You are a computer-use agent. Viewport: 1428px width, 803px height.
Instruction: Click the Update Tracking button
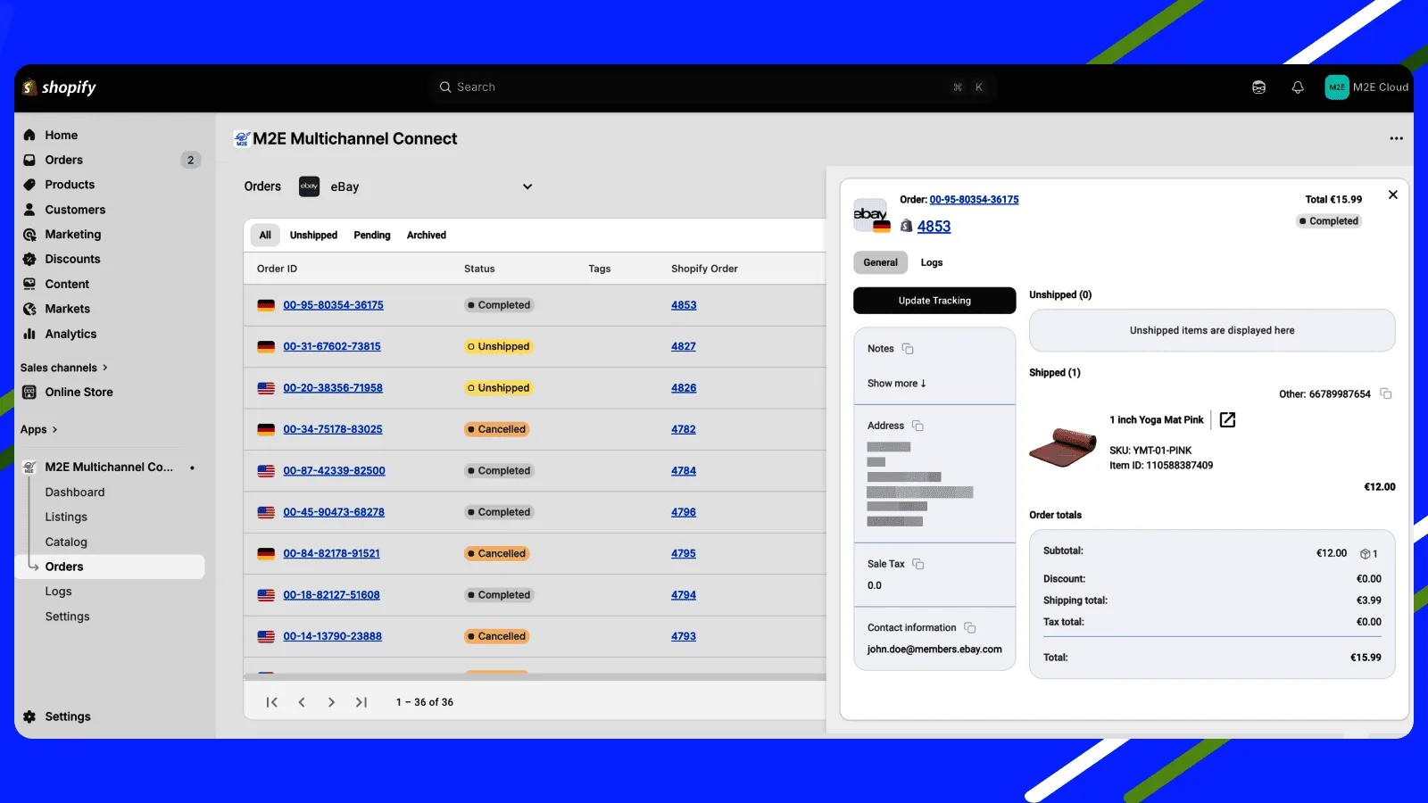[934, 301]
